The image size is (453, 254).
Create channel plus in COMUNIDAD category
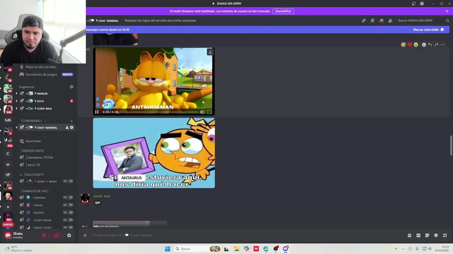[71, 121]
